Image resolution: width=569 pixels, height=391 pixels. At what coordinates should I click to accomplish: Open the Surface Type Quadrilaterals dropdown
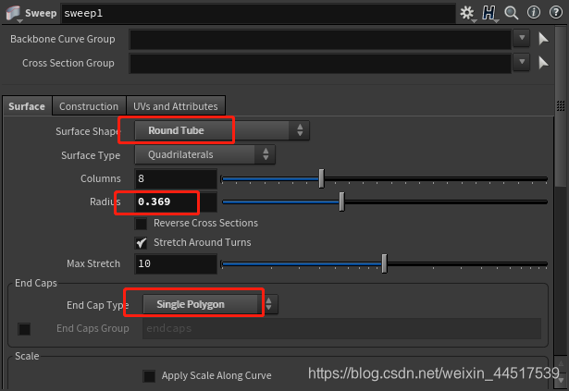coord(204,155)
